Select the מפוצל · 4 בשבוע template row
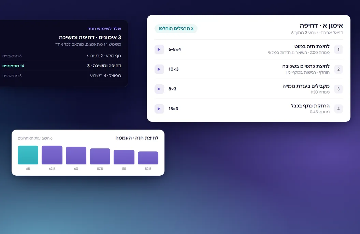The image size is (360, 234). tap(61, 75)
